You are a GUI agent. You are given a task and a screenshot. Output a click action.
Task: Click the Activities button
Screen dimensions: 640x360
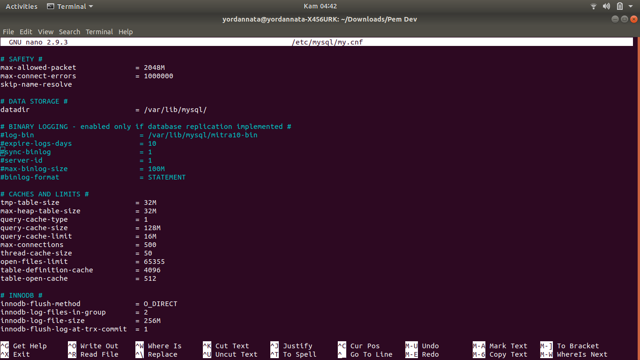tap(22, 7)
